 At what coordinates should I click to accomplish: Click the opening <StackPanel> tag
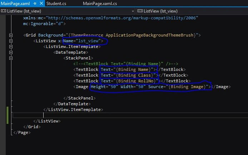pyautogui.click(x=78, y=58)
